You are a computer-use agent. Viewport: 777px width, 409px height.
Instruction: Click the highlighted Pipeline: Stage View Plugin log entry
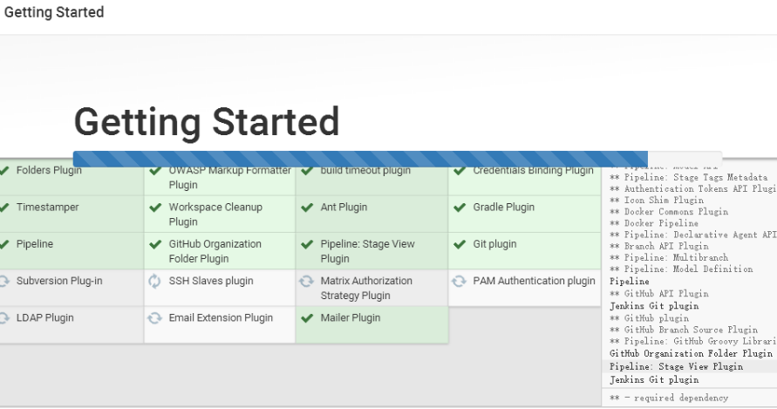tap(677, 366)
